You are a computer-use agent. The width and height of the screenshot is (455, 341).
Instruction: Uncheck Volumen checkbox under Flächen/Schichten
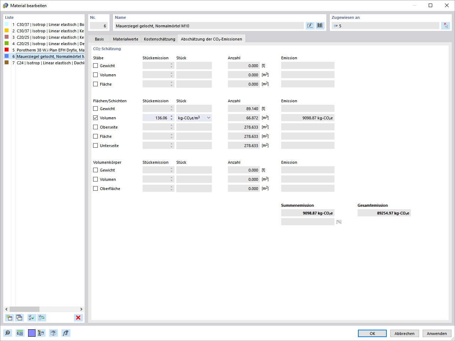pyautogui.click(x=95, y=118)
